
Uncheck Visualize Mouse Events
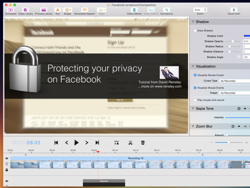coord(195,88)
